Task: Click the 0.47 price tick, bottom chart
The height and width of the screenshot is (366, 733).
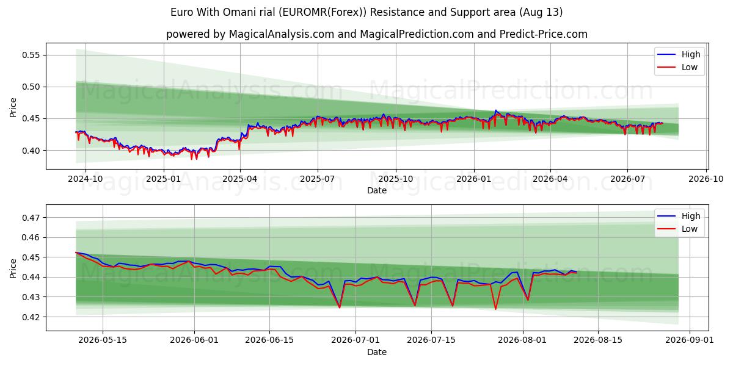Action: 31,217
